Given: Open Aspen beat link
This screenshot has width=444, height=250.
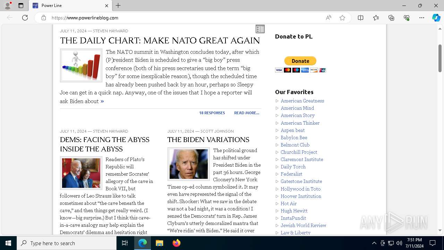Looking at the screenshot, I should tap(293, 130).
